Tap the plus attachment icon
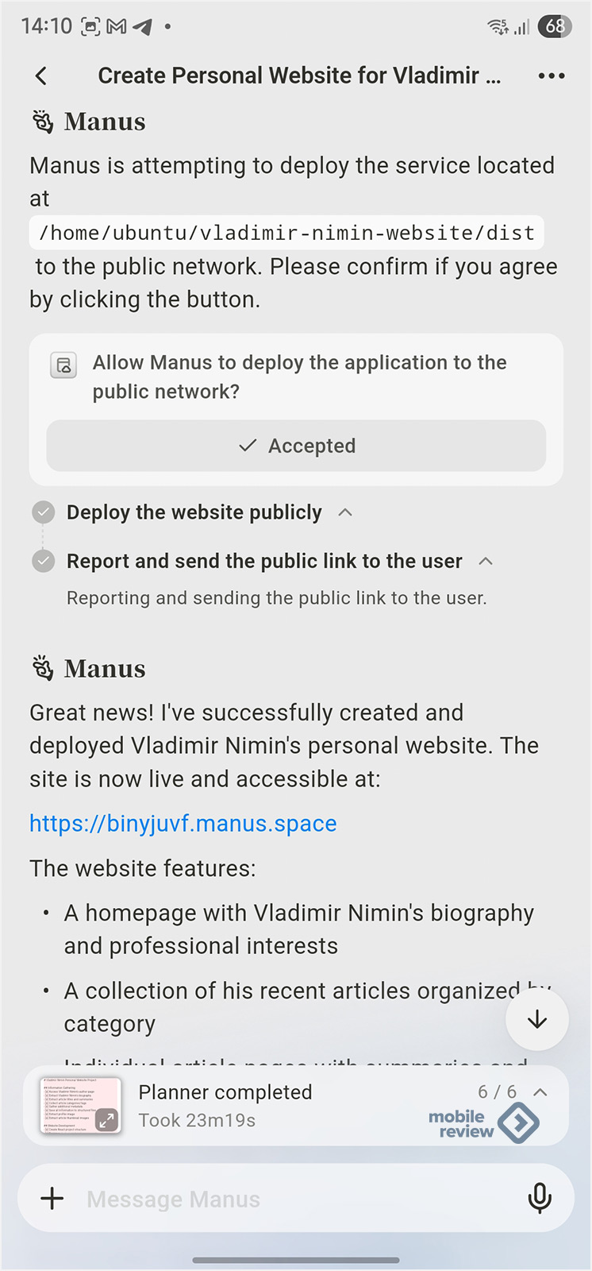This screenshot has height=1271, width=592. pos(52,1198)
